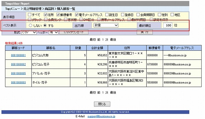Click support@busicom.co.jp email link
The image size is (205, 119).
pos(101,116)
